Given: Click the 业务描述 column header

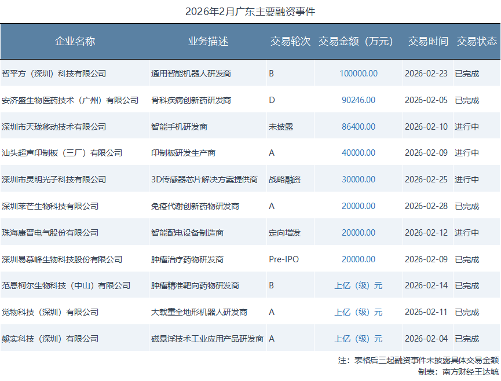Looking at the screenshot, I should click(208, 41).
